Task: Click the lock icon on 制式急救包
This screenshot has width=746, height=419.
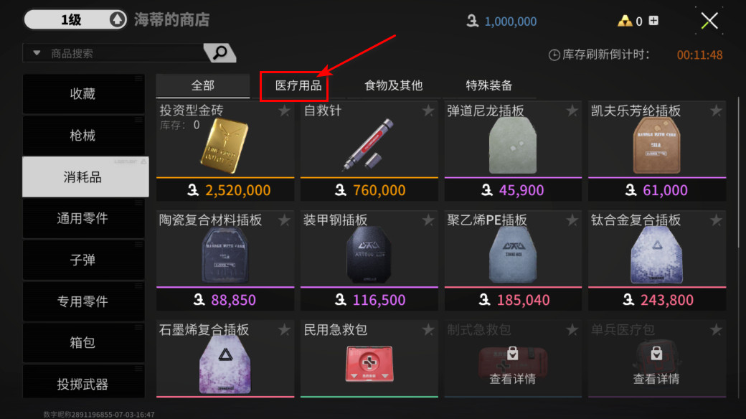Action: point(512,353)
